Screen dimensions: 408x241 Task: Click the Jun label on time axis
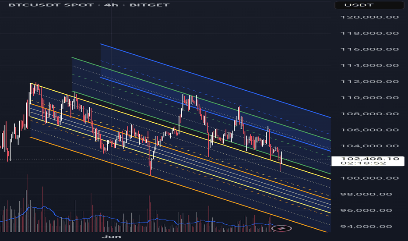[x=111, y=237]
